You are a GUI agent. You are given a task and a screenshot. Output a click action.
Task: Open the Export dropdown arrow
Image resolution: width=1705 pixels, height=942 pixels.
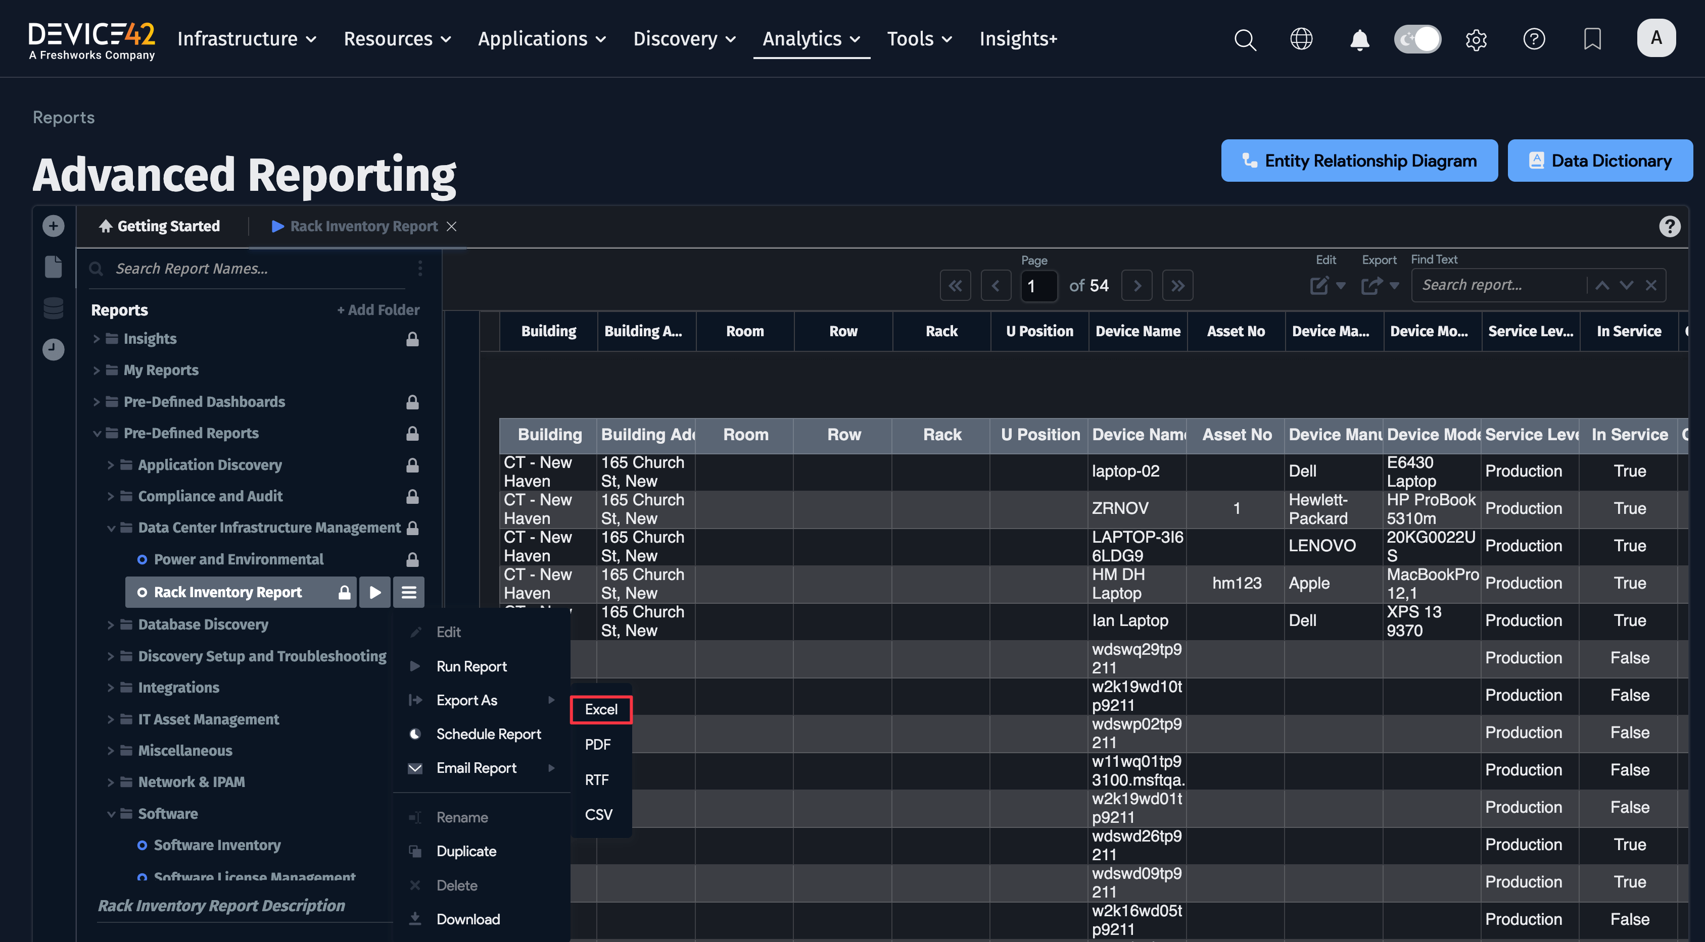tap(1394, 286)
